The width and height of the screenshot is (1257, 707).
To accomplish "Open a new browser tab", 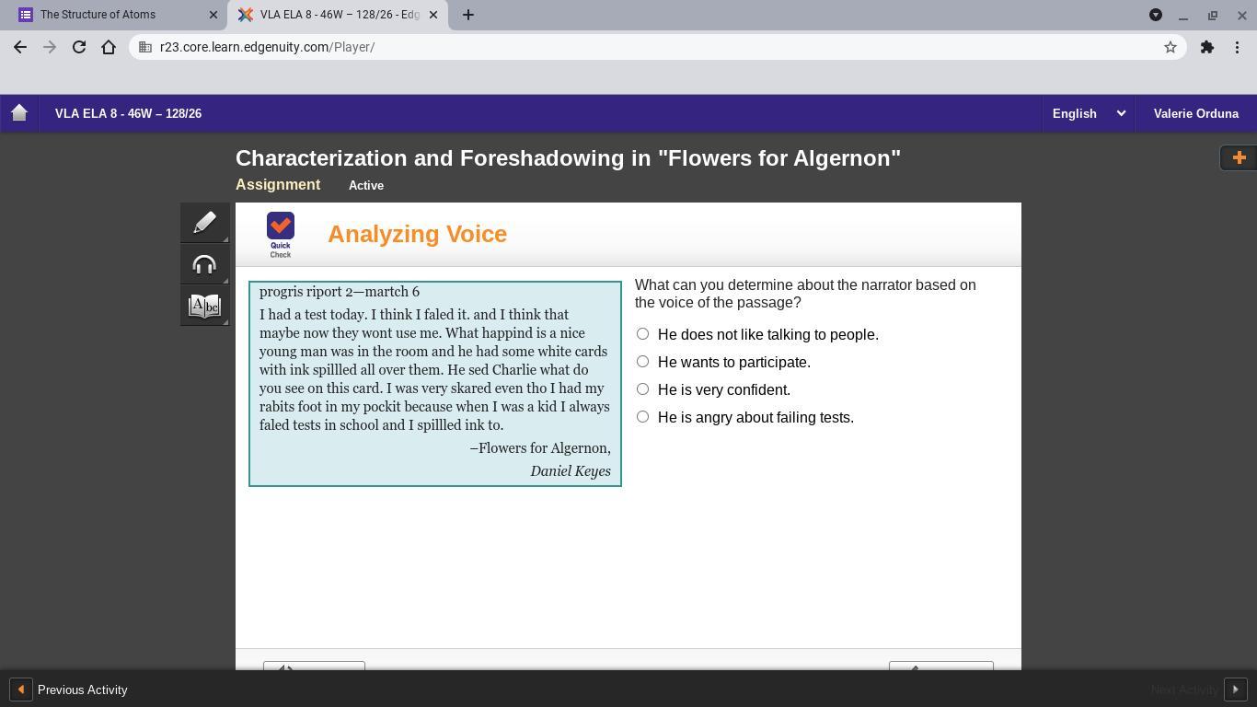I will pos(467,15).
